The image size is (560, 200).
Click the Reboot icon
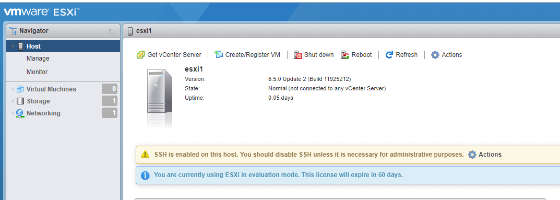pyautogui.click(x=345, y=55)
